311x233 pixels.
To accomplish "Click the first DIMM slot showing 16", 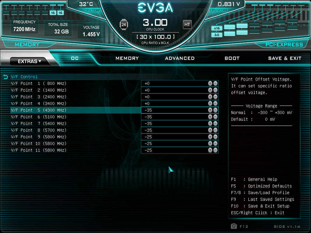I will [53, 13].
